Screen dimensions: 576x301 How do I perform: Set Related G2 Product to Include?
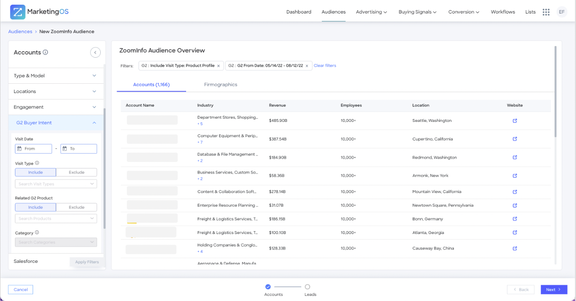point(35,207)
